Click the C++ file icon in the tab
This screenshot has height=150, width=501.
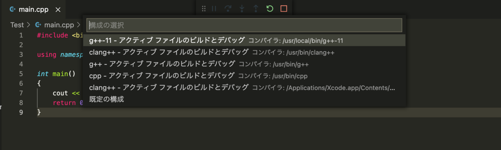point(13,9)
